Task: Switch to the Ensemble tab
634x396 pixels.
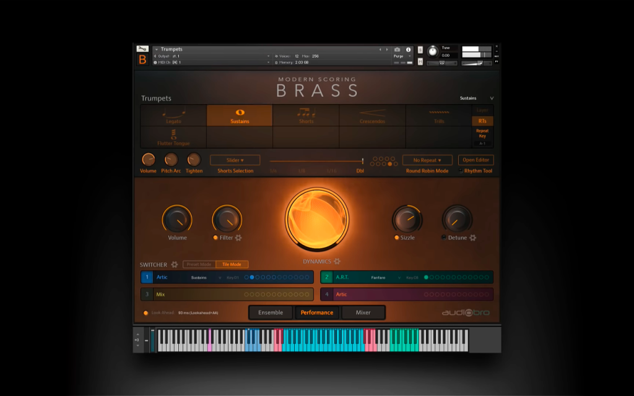Action: 271,312
